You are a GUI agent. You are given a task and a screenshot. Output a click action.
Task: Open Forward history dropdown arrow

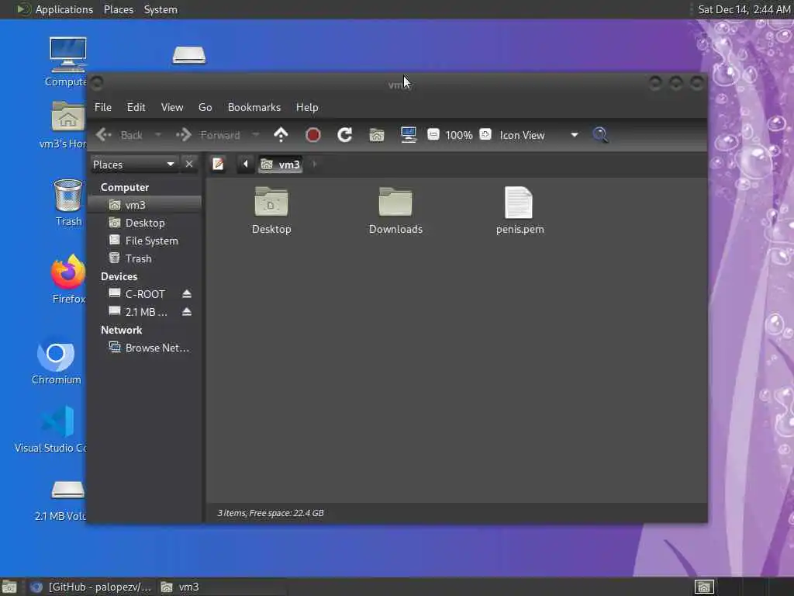256,135
